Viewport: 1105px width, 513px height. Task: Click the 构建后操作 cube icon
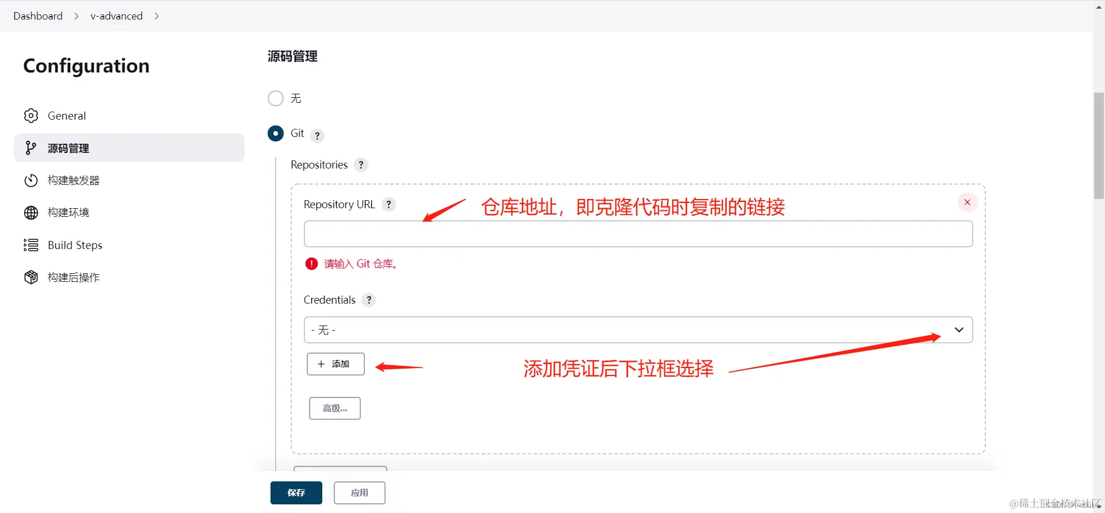pos(31,277)
